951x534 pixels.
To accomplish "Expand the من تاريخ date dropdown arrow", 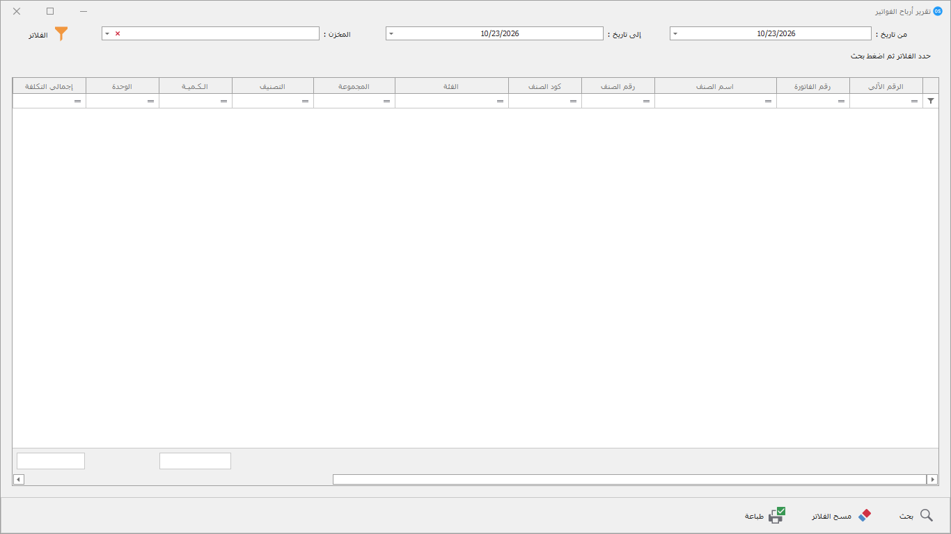I will [x=675, y=33].
